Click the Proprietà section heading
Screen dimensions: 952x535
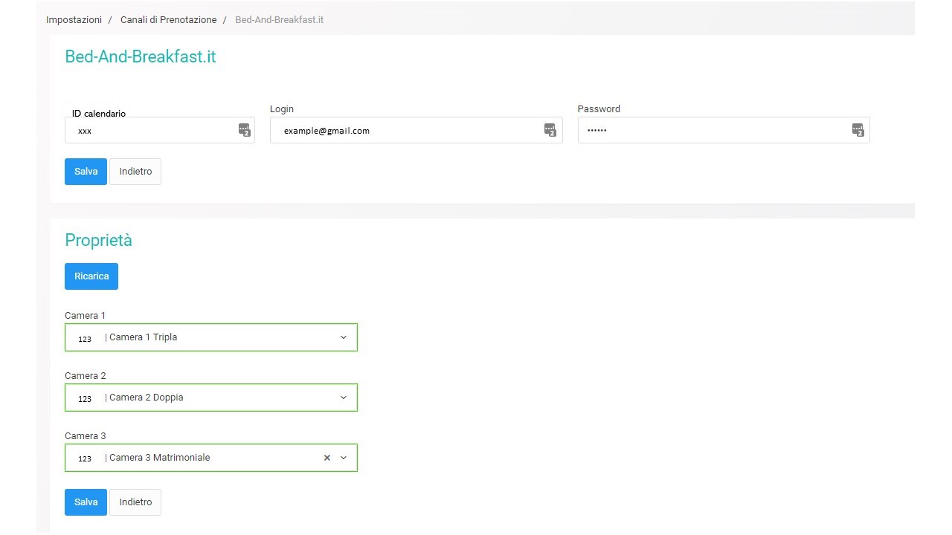click(x=98, y=240)
